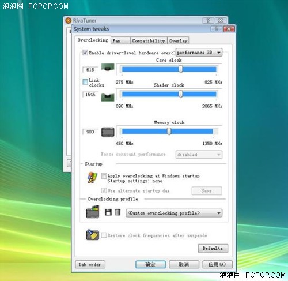
Task: Save overclocking profile with floppy icon
Action: coord(108,212)
